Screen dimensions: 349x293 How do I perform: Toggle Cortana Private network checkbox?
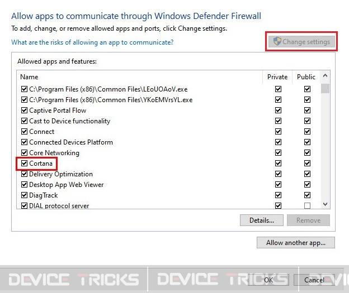[278, 164]
